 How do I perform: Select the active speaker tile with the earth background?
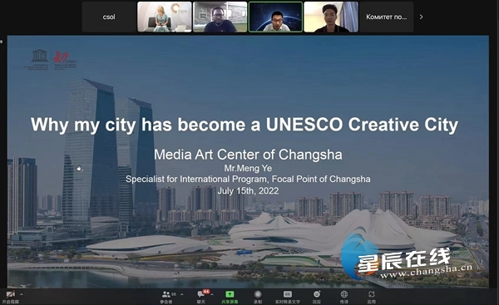click(275, 17)
